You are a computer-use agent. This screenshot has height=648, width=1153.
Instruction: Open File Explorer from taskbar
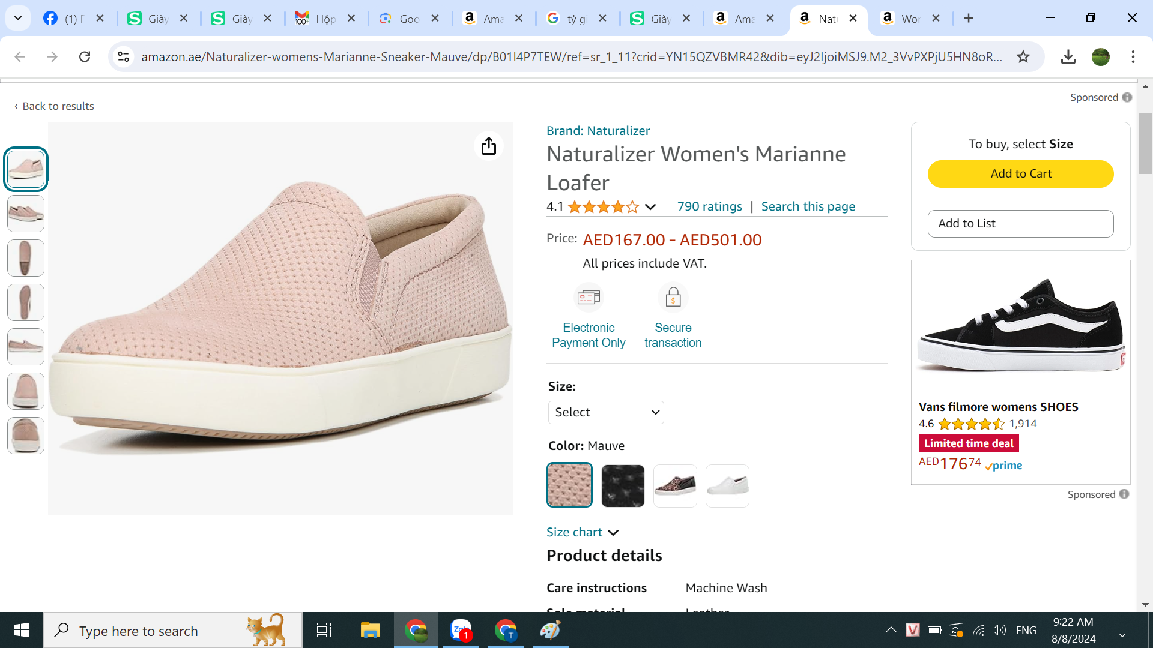370,630
